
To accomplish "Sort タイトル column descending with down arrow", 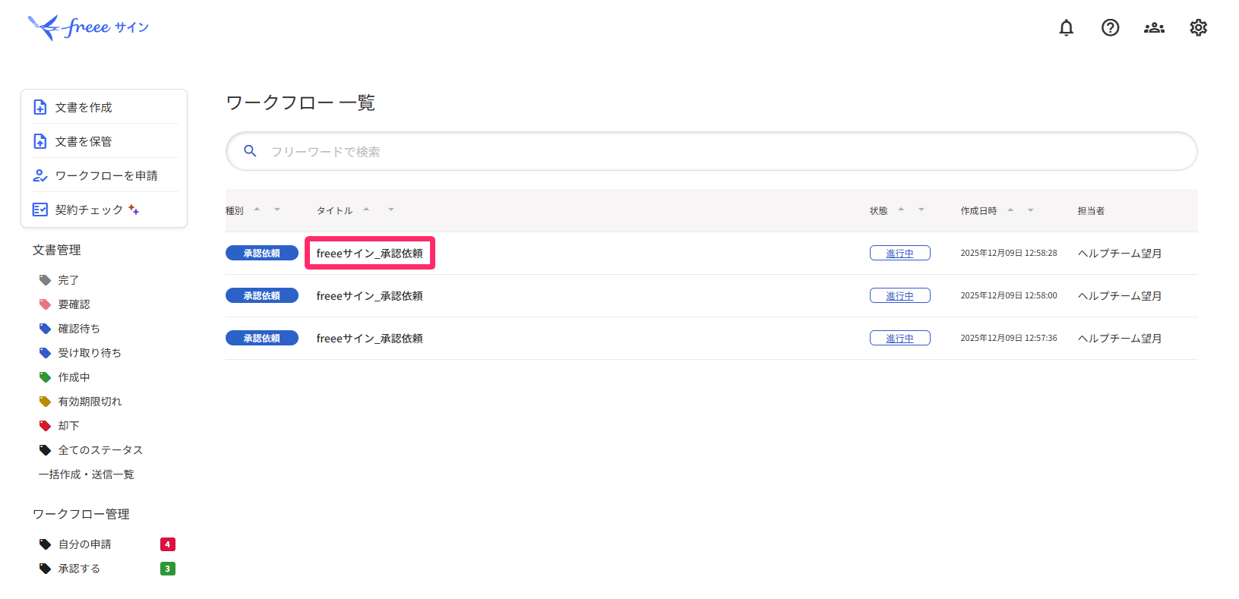I will click(x=391, y=210).
